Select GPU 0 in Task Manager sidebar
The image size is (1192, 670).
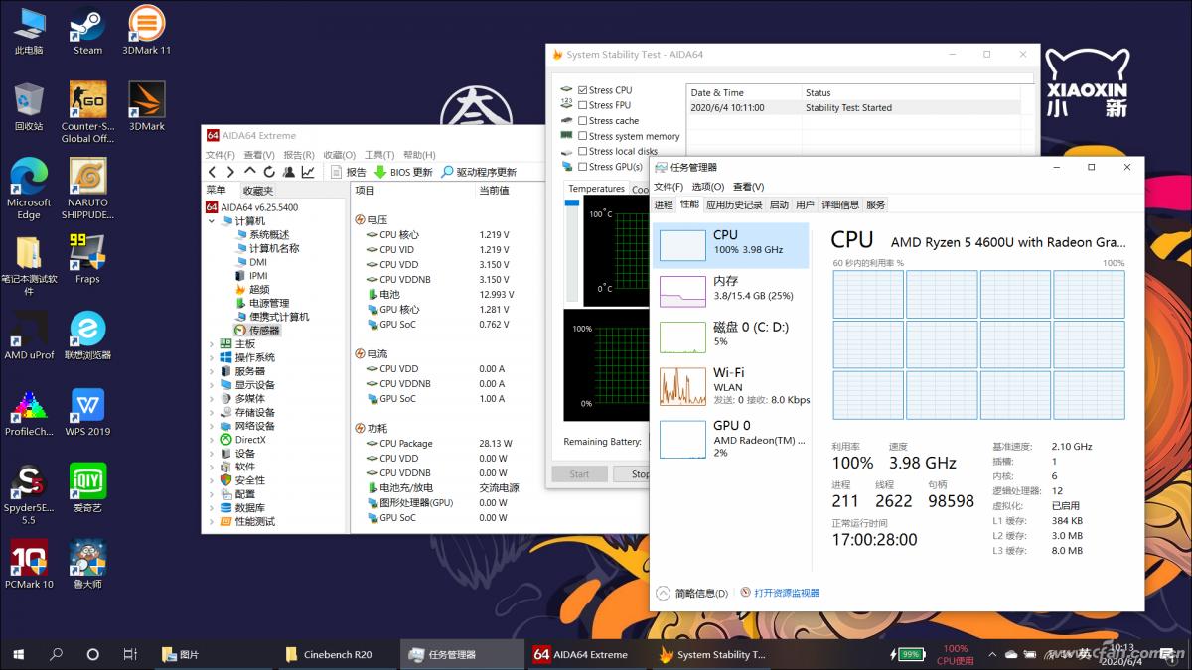730,438
